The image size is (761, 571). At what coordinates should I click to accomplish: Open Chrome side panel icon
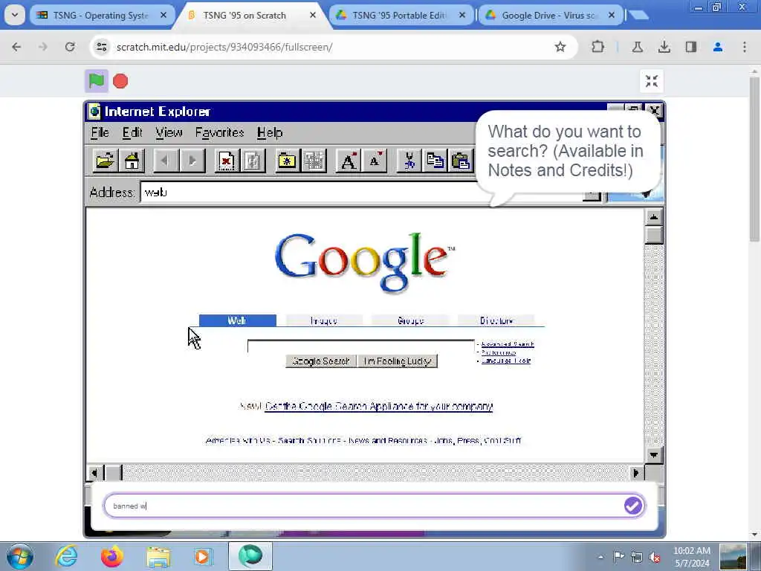pyautogui.click(x=690, y=47)
